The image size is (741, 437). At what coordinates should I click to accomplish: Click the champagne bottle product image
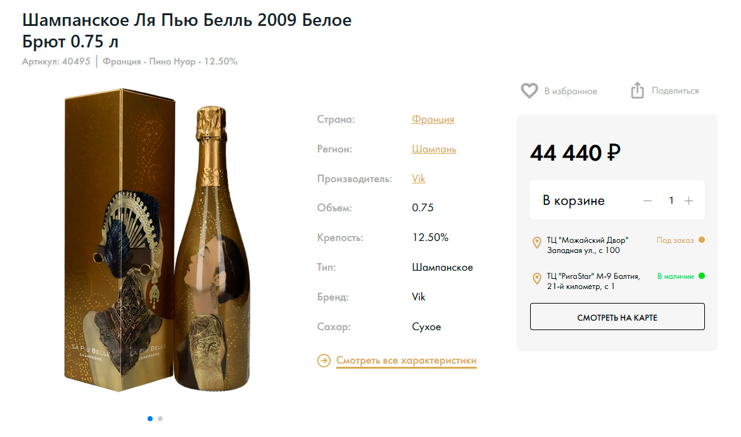click(x=212, y=253)
